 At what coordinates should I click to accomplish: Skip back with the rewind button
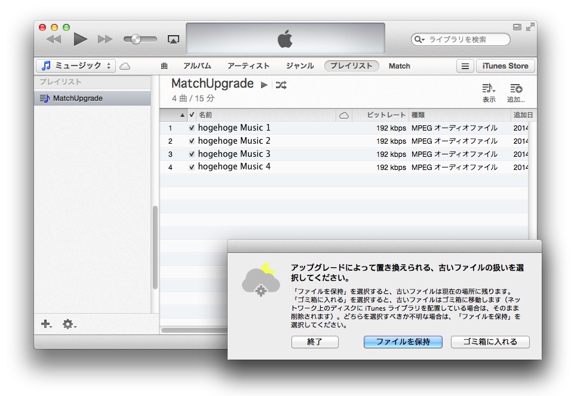tap(54, 39)
